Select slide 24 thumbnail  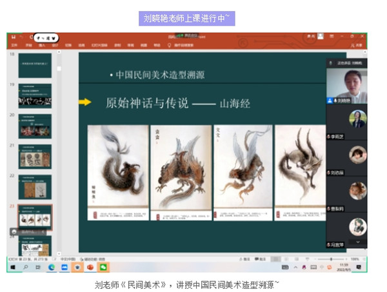tap(35, 246)
